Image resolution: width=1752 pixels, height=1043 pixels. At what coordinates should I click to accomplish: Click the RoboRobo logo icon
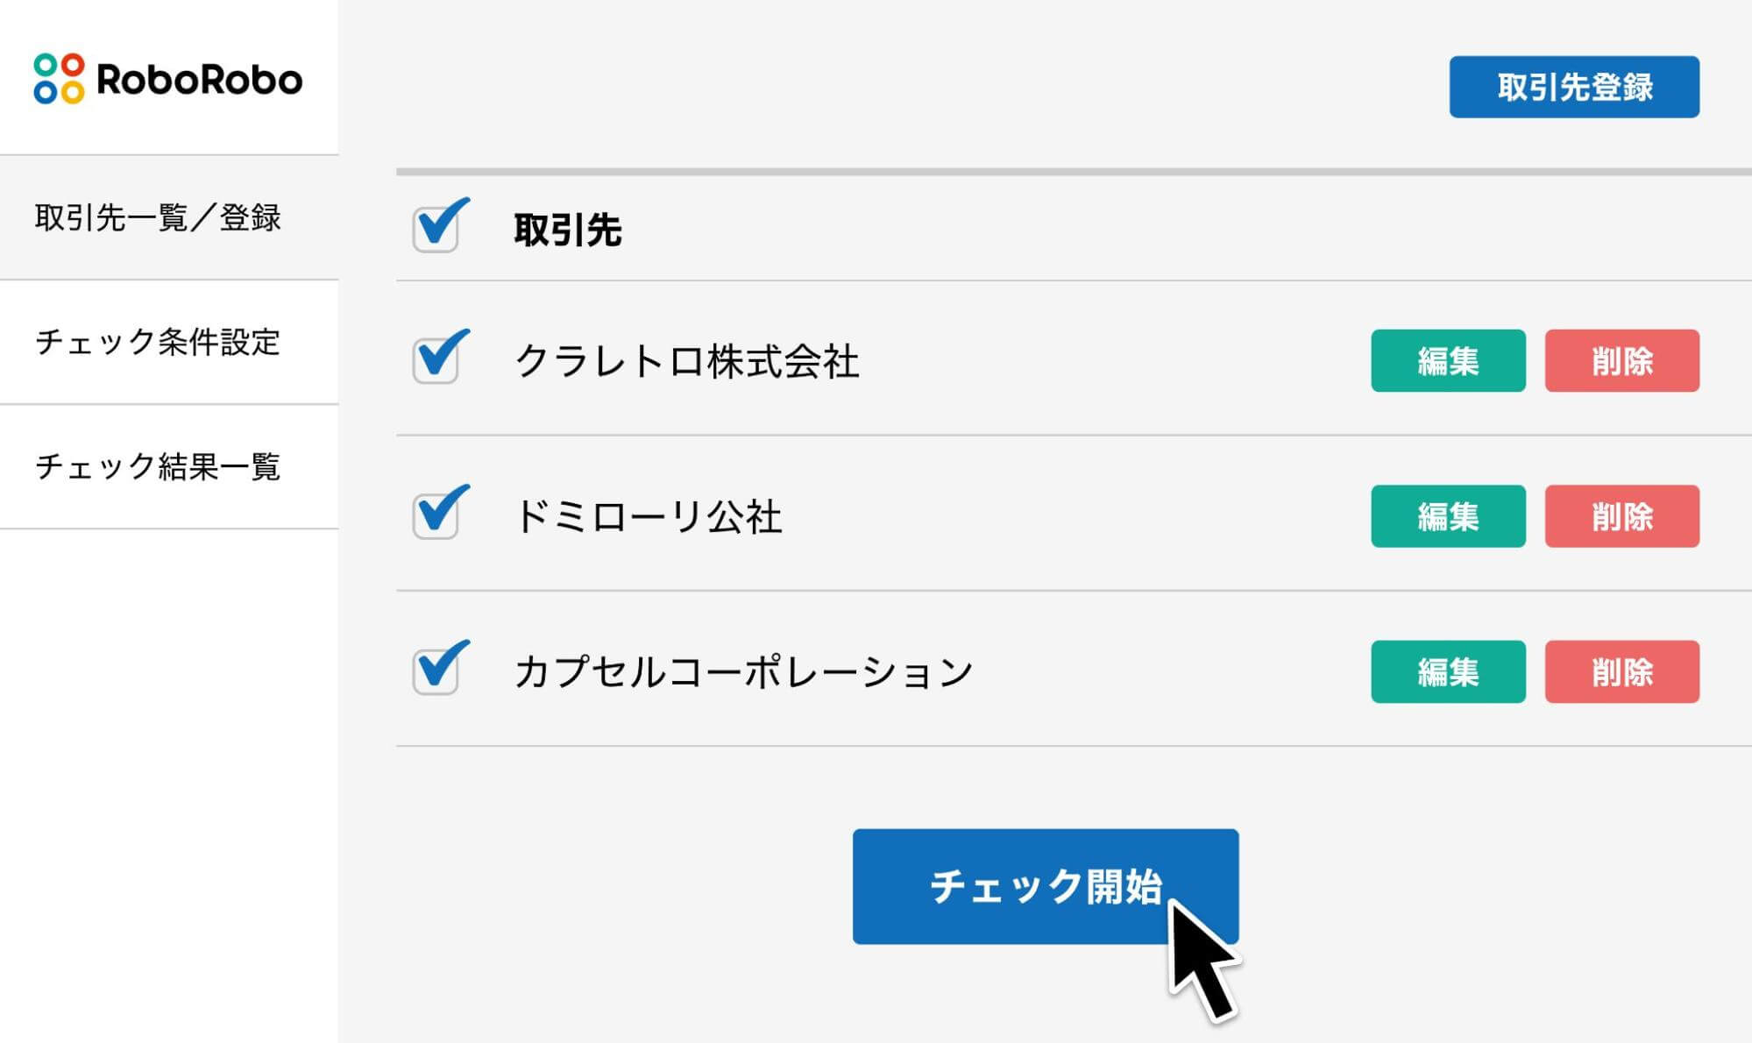pyautogui.click(x=58, y=80)
